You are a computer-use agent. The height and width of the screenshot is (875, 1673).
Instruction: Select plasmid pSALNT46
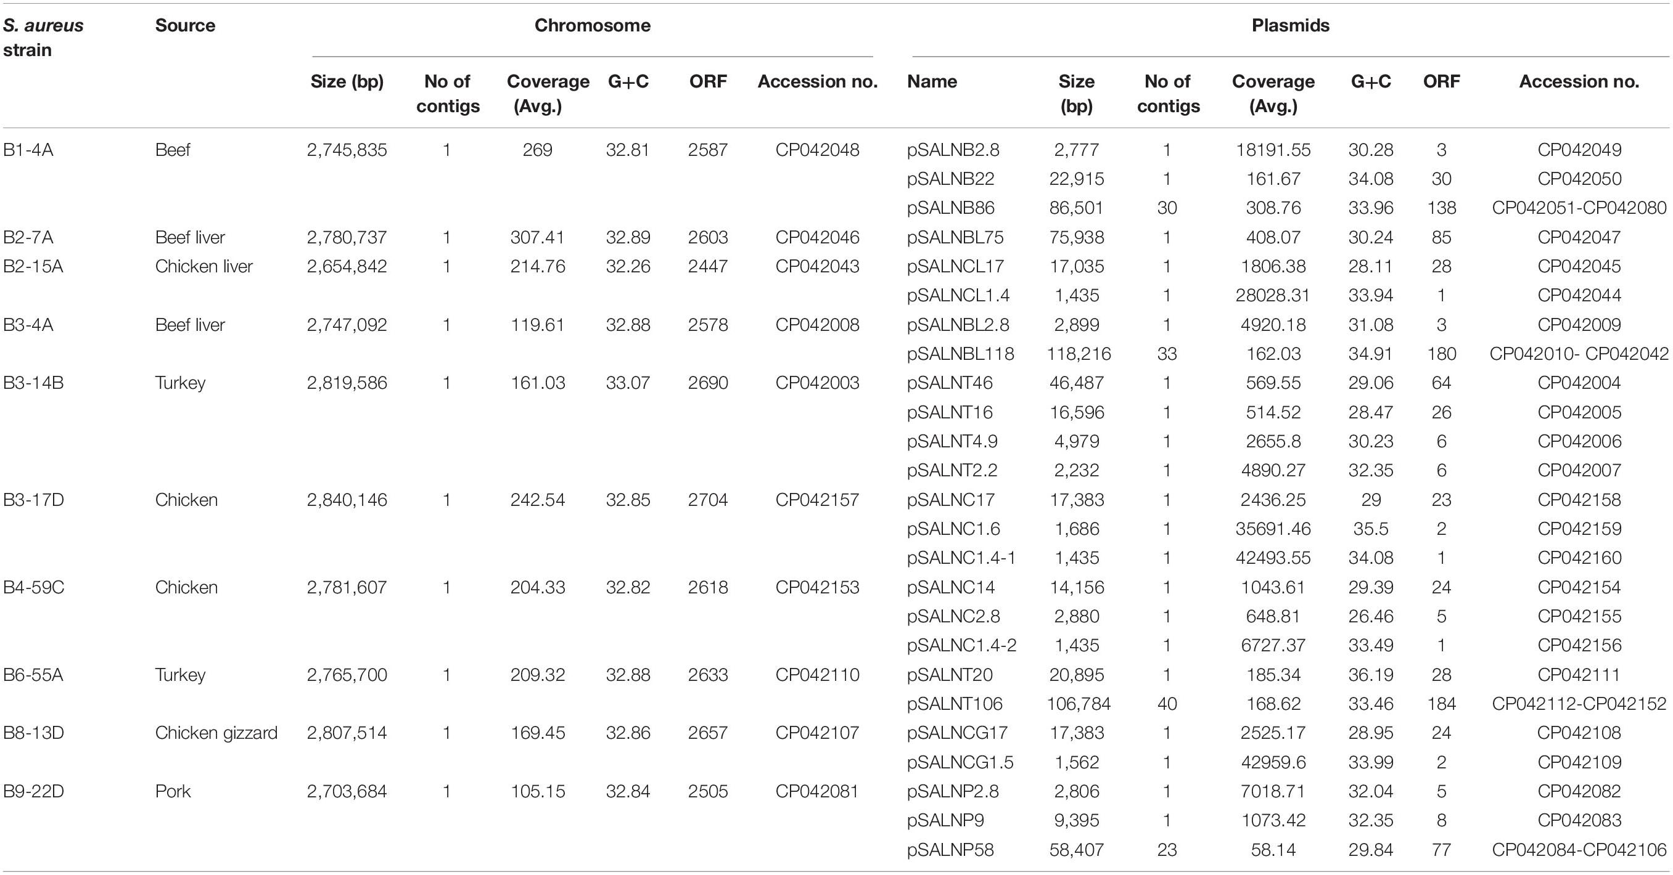coord(950,383)
